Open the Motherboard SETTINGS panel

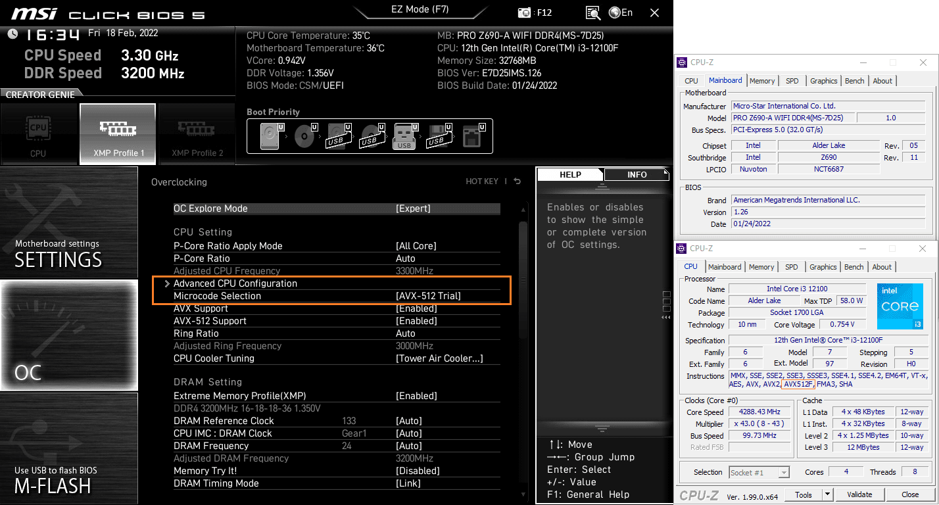[x=69, y=222]
